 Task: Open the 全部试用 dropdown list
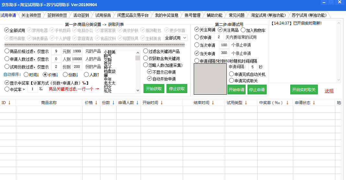tap(176, 38)
